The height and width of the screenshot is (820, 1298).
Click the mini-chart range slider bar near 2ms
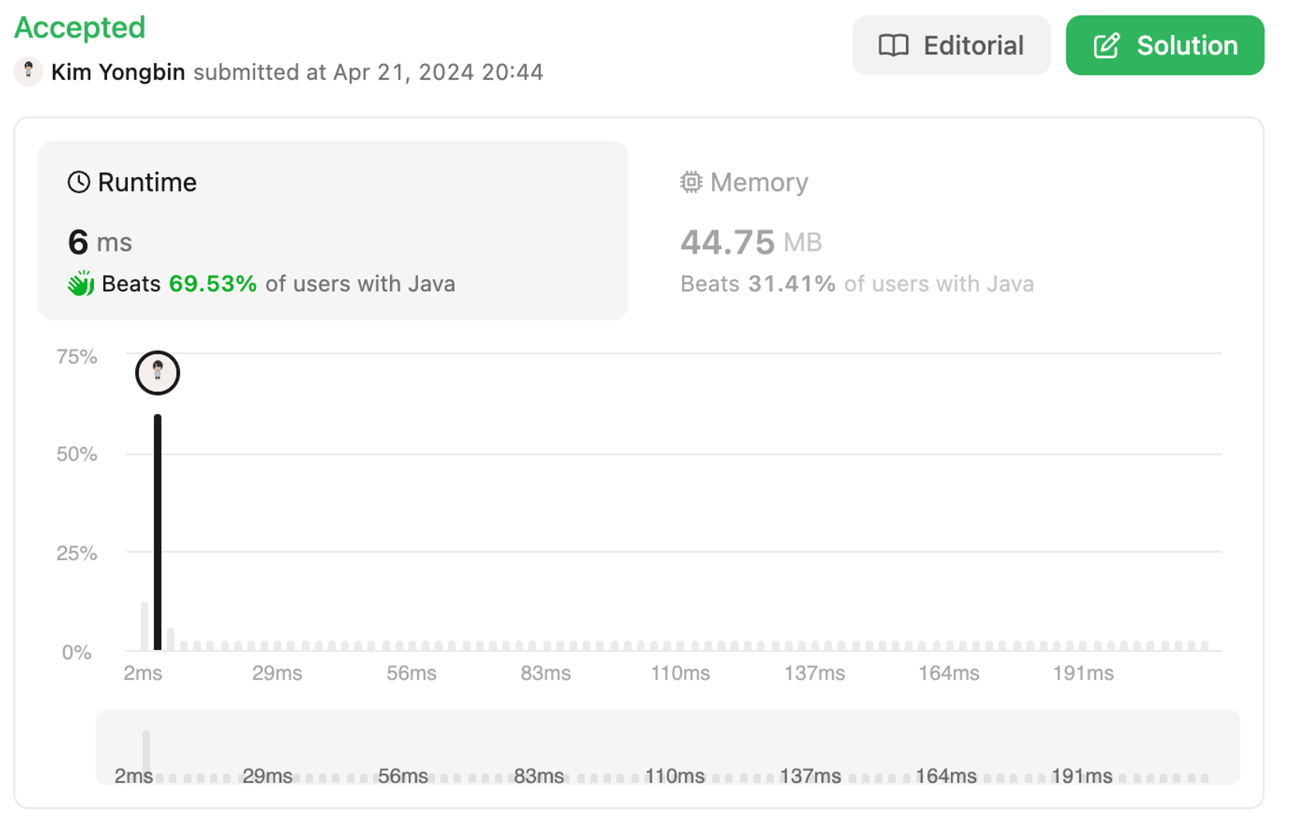147,753
